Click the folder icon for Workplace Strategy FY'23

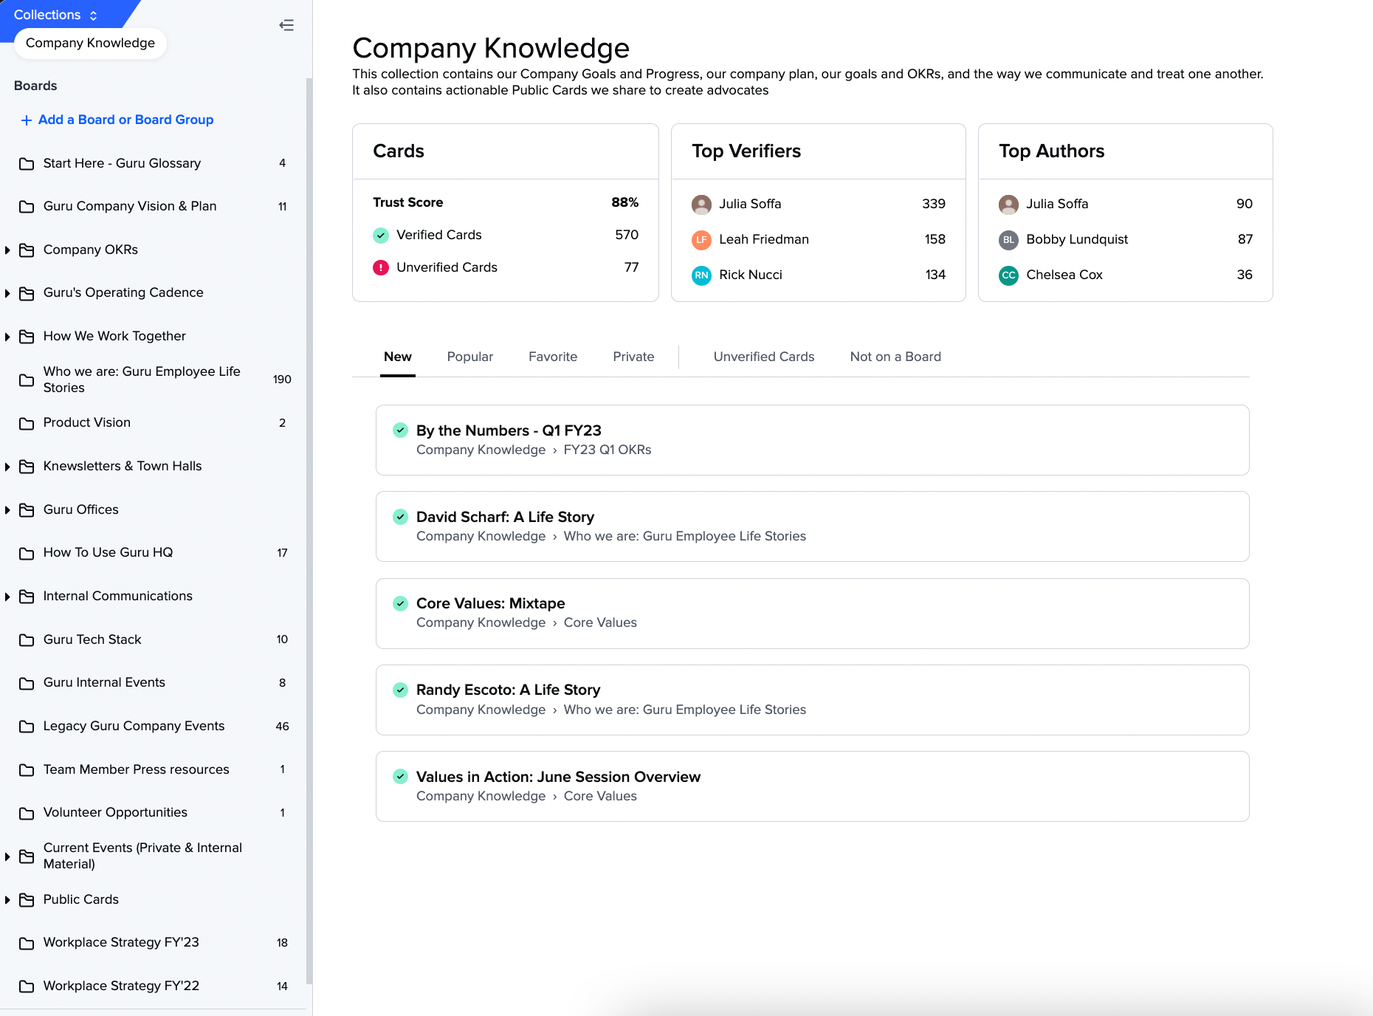(27, 943)
